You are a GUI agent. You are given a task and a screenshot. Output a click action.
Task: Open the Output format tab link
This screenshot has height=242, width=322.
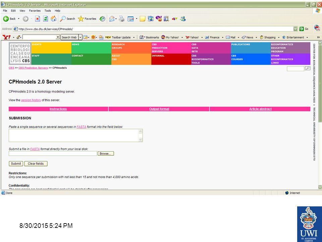[x=159, y=109]
